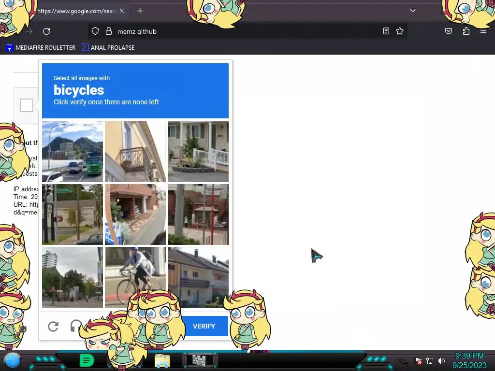
Task: Select the tall tower plaza captcha tile
Action: [x=73, y=277]
